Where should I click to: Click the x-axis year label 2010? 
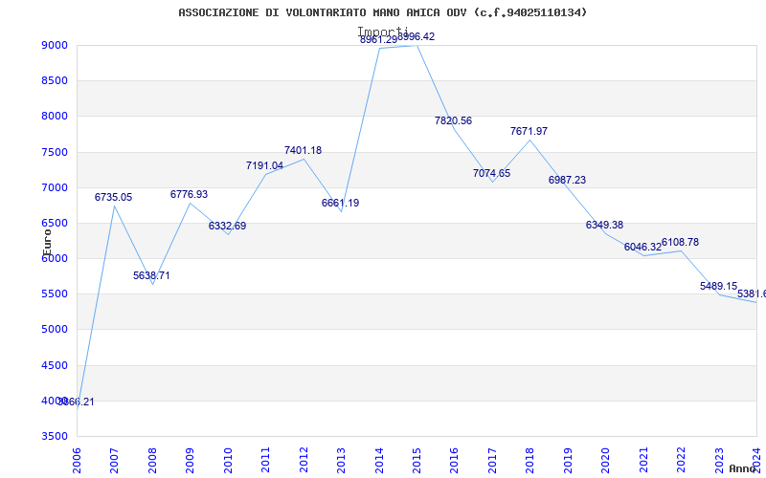click(228, 459)
